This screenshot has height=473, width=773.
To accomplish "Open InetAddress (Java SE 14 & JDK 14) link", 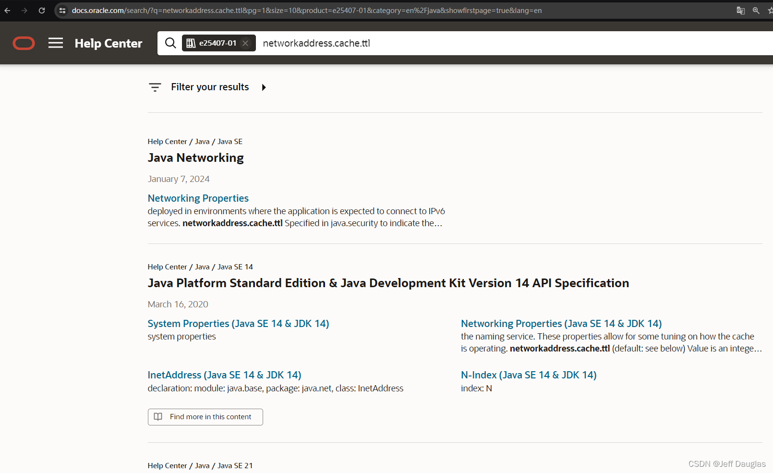I will point(224,375).
